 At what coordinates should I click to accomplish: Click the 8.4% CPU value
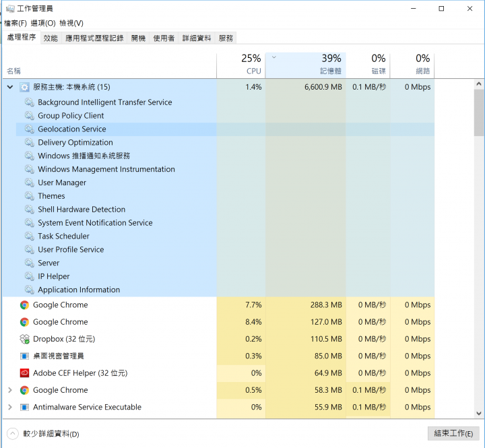point(253,322)
